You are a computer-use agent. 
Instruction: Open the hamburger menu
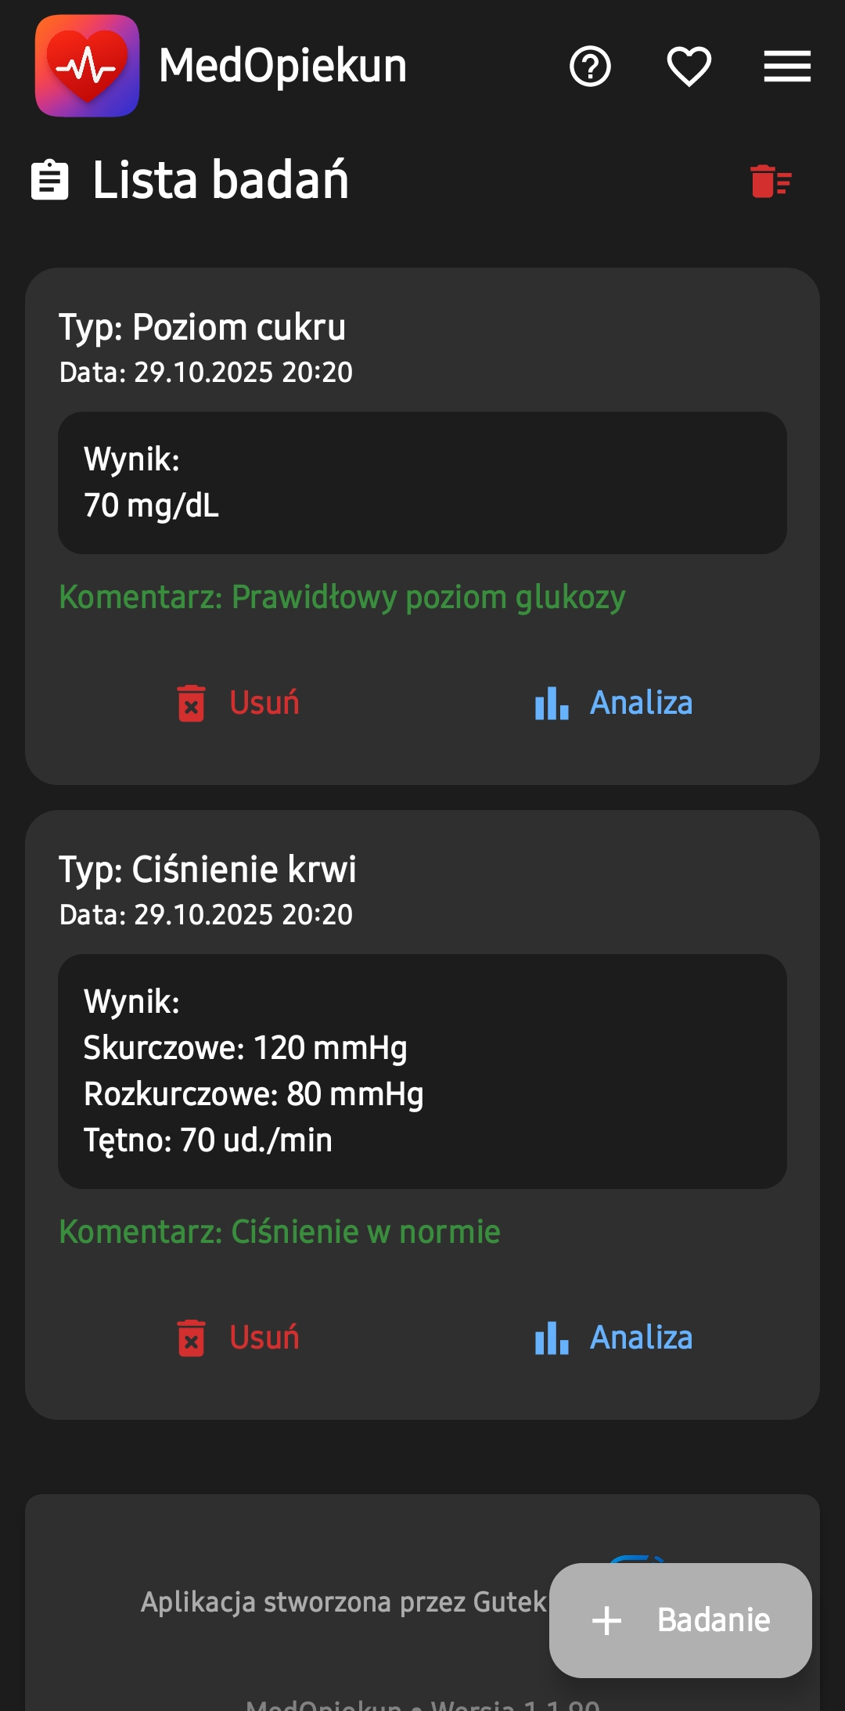click(787, 66)
